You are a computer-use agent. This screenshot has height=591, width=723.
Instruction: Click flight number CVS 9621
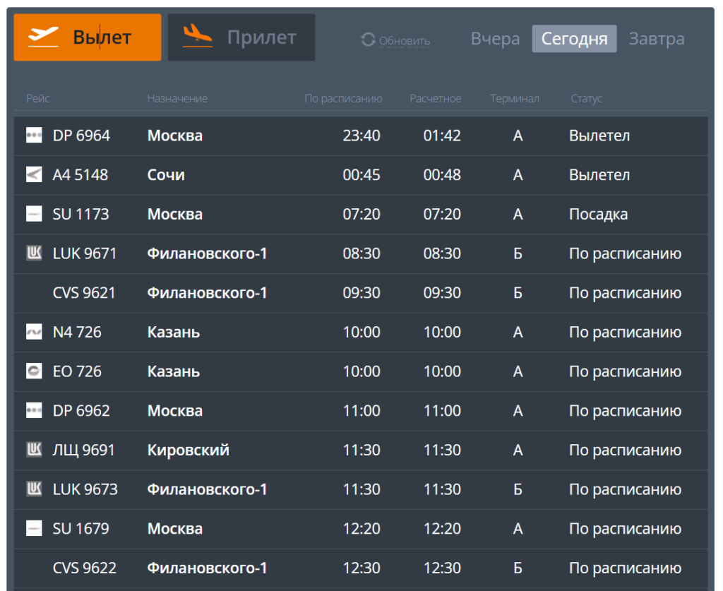click(x=84, y=293)
